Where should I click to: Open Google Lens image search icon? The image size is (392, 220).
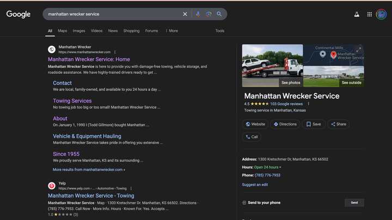click(209, 14)
